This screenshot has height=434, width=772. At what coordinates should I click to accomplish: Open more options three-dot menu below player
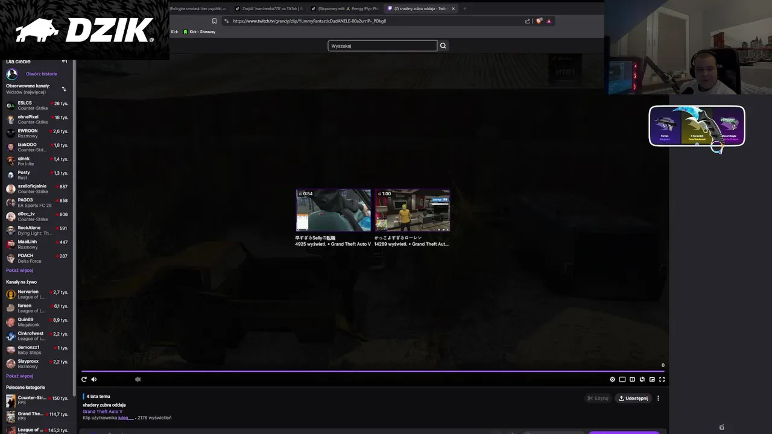658,398
